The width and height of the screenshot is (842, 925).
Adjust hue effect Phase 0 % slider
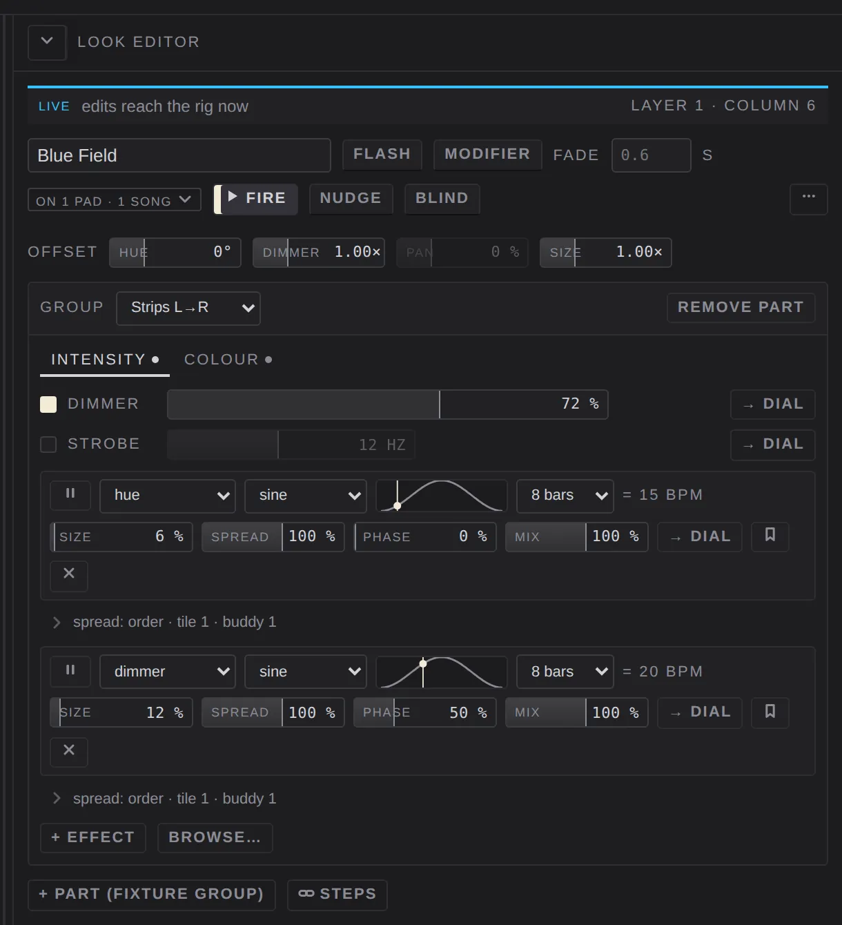(x=425, y=537)
